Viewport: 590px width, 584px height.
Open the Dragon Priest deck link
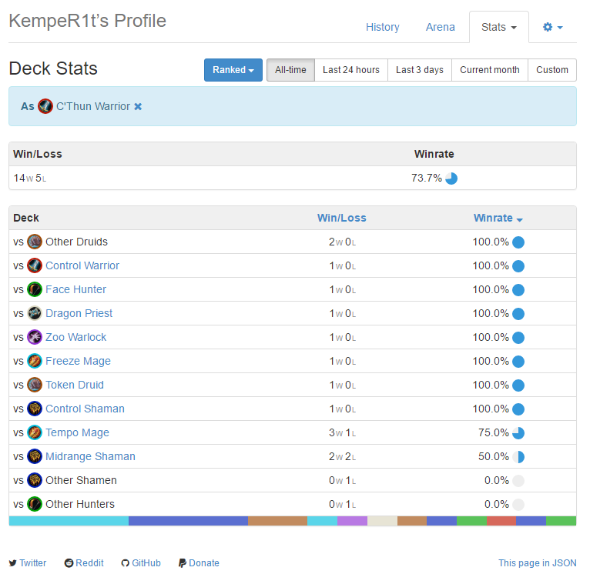(x=79, y=313)
